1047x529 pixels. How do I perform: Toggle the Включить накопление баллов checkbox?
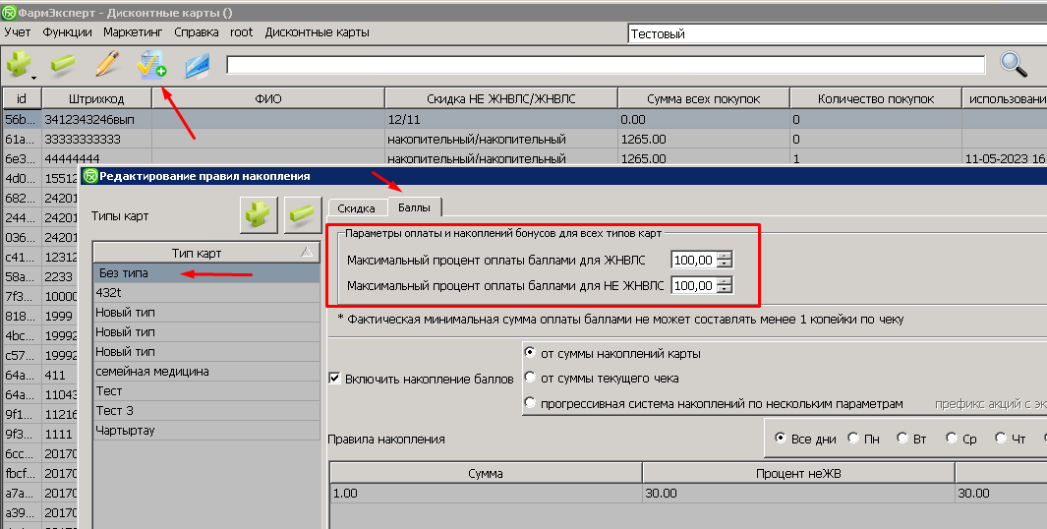[335, 378]
